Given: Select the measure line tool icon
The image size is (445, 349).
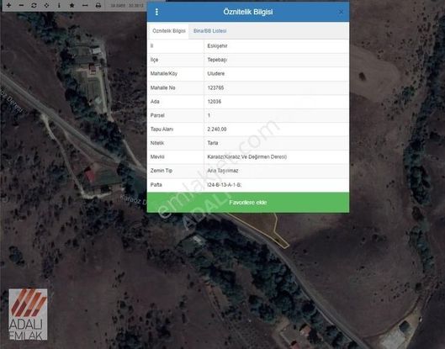Looking at the screenshot, I should click(85, 5).
